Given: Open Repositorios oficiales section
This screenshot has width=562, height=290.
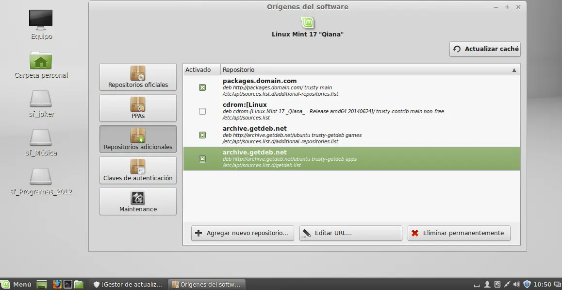Looking at the screenshot, I should (x=138, y=77).
